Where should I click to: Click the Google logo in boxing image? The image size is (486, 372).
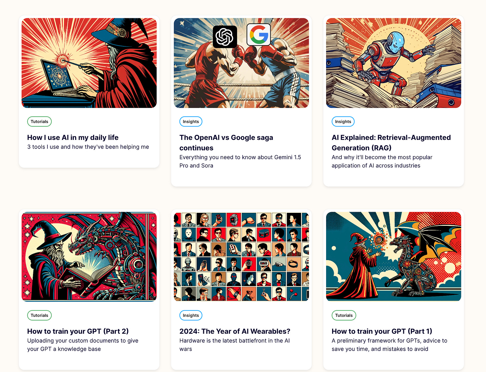tap(259, 35)
